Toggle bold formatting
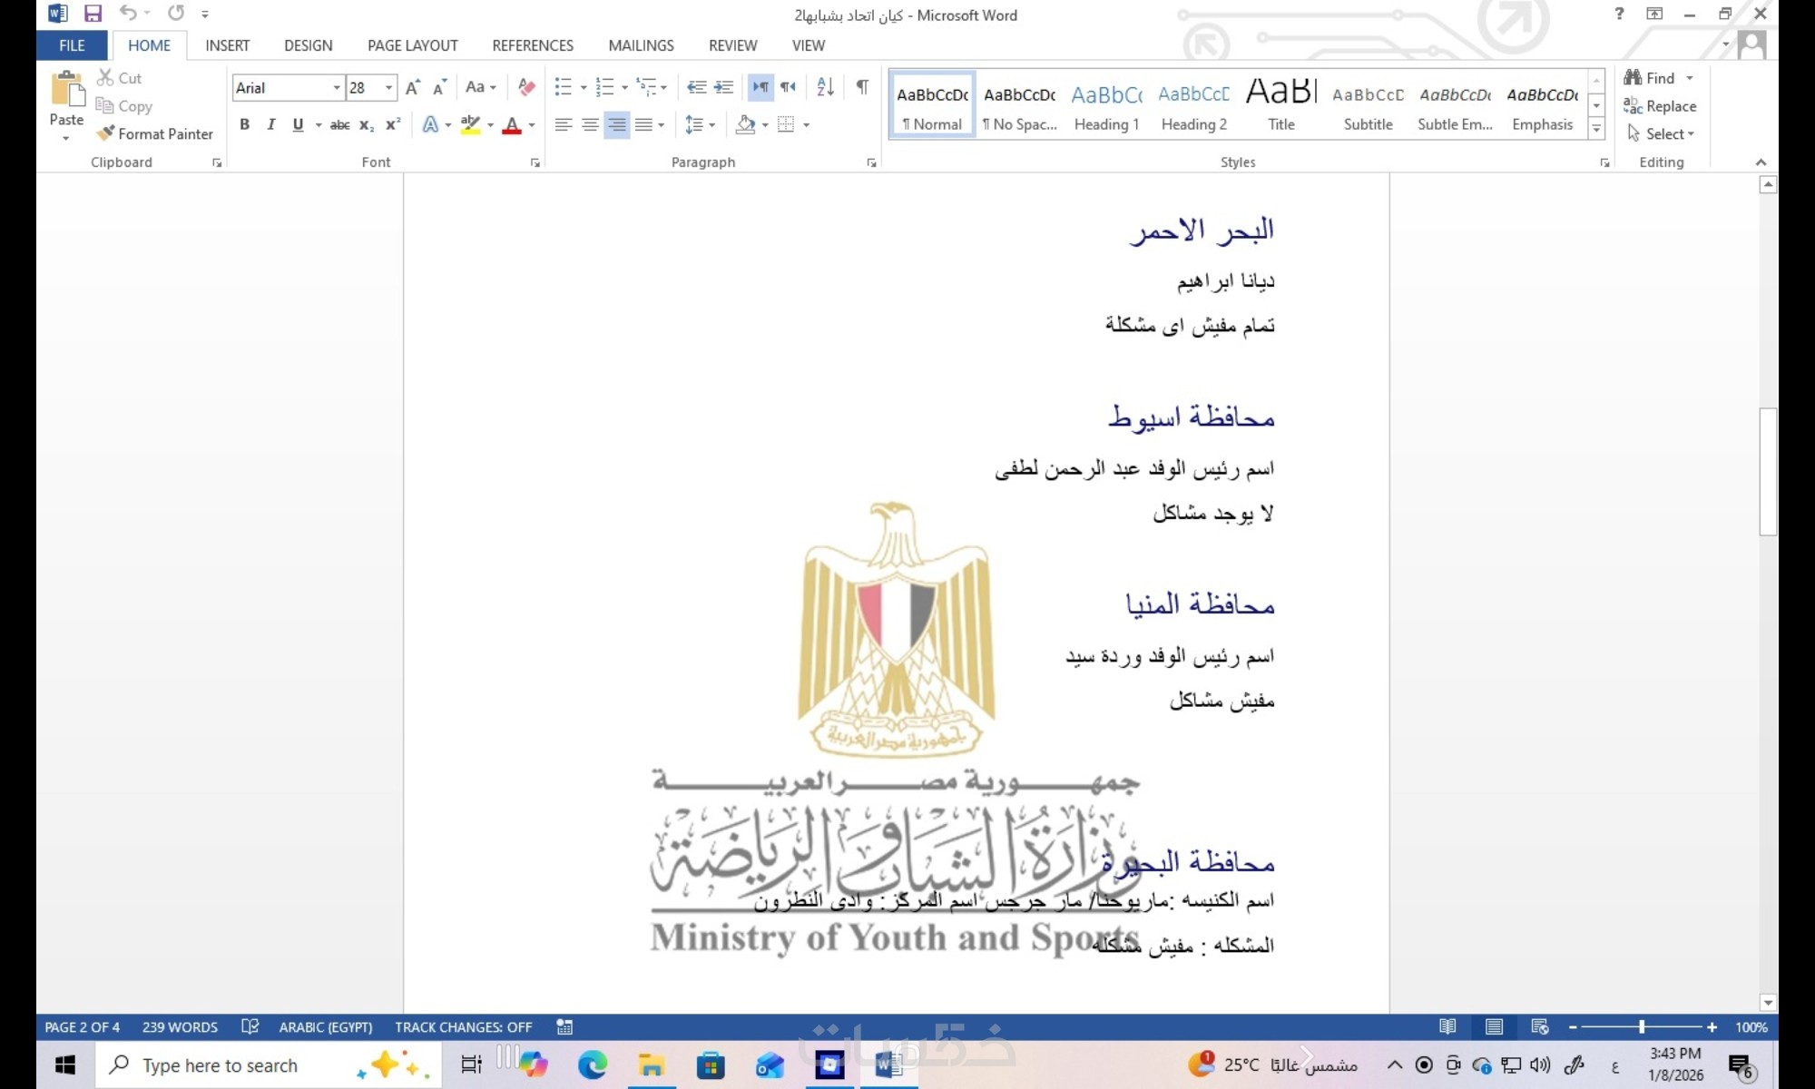The image size is (1815, 1089). click(244, 124)
